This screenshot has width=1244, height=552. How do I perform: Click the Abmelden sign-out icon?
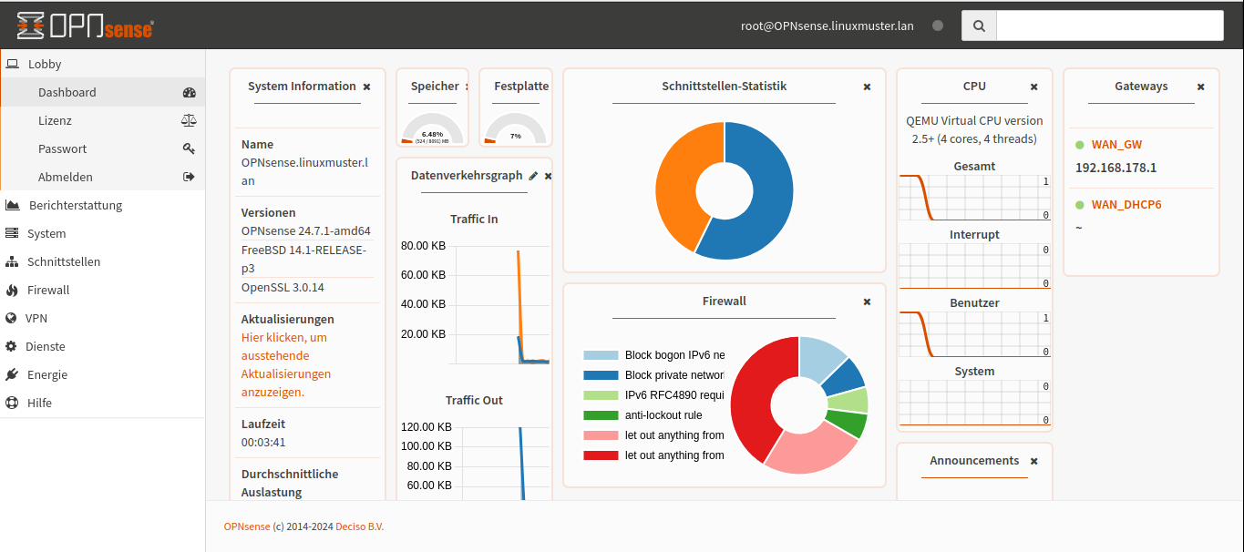[x=190, y=177]
